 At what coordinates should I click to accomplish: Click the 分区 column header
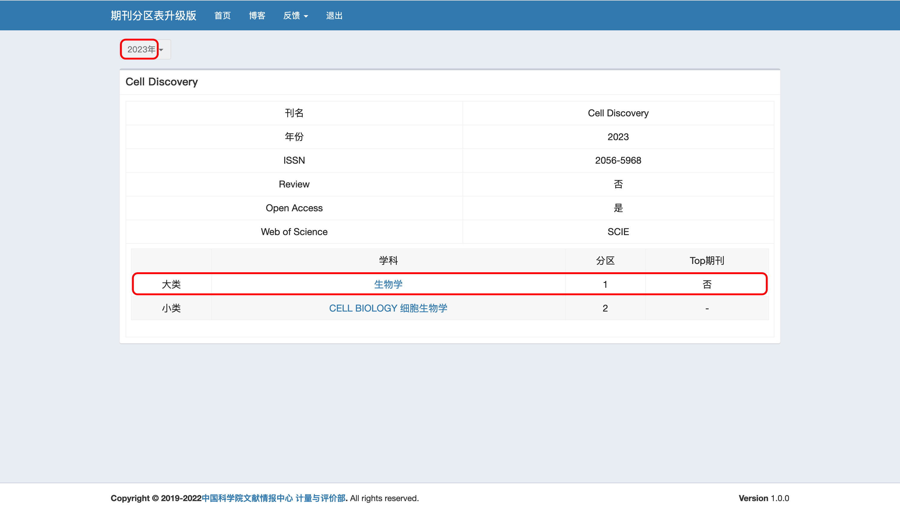(x=605, y=261)
